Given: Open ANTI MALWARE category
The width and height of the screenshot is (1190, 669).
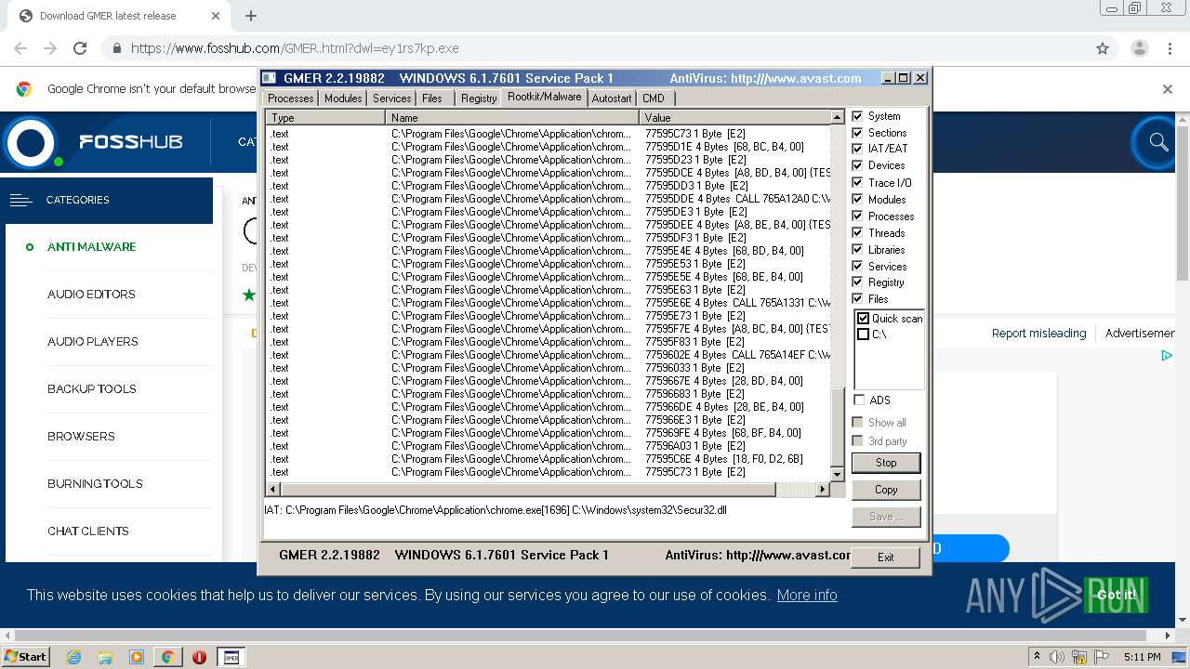Looking at the screenshot, I should point(92,247).
